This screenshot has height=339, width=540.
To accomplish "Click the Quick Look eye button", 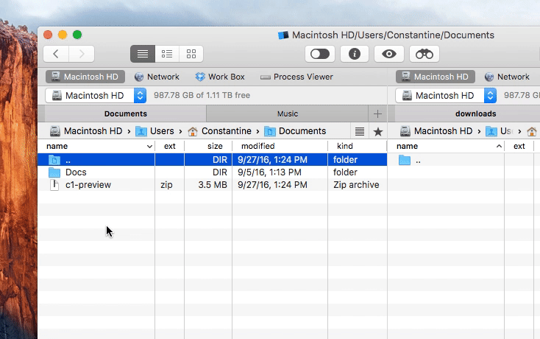I will [389, 54].
